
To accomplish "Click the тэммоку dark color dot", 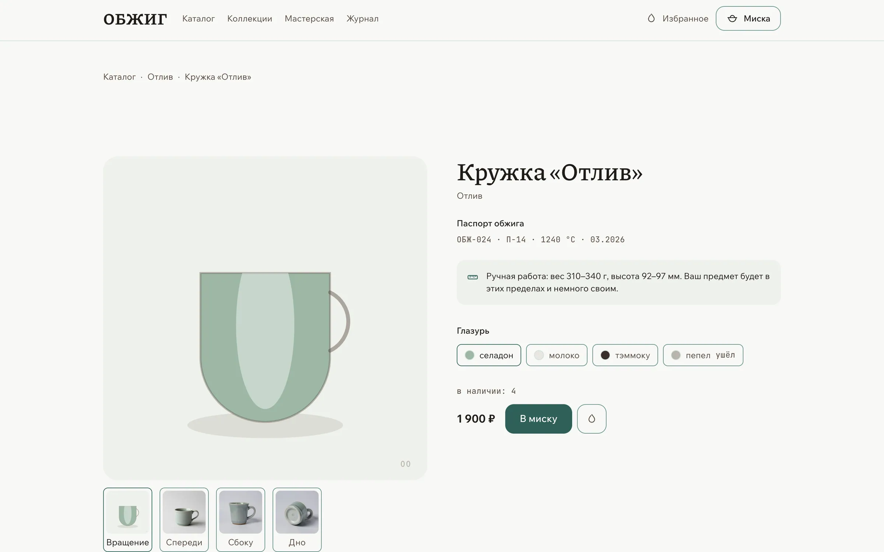I will pos(605,355).
